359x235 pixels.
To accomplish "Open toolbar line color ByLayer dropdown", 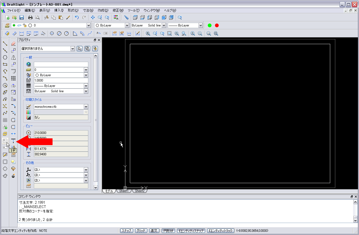I will (127, 25).
